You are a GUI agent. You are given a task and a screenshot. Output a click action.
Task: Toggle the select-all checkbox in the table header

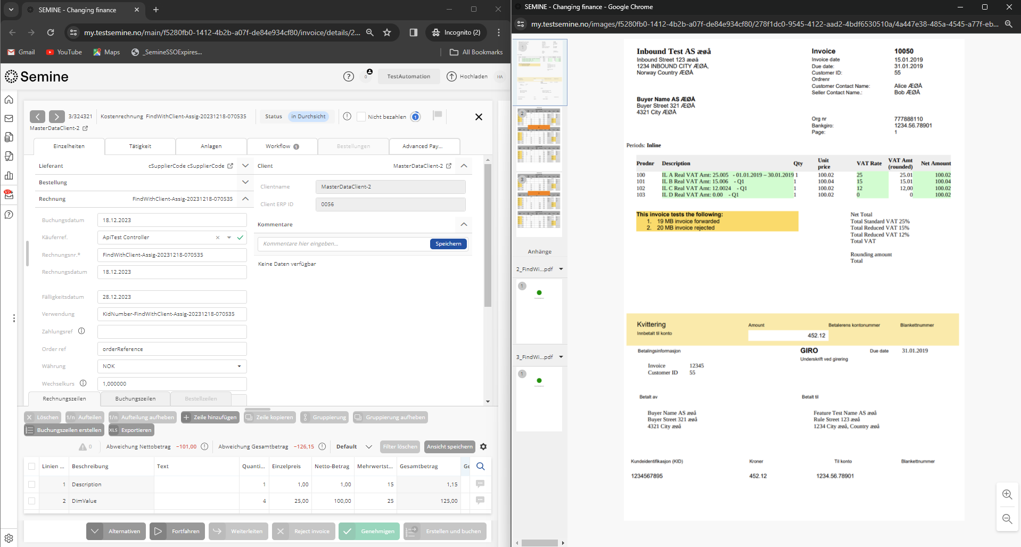click(31, 466)
